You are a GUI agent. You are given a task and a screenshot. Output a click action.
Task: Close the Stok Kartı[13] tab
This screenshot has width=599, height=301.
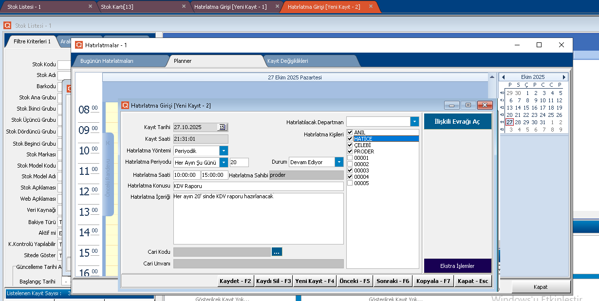tap(184, 6)
